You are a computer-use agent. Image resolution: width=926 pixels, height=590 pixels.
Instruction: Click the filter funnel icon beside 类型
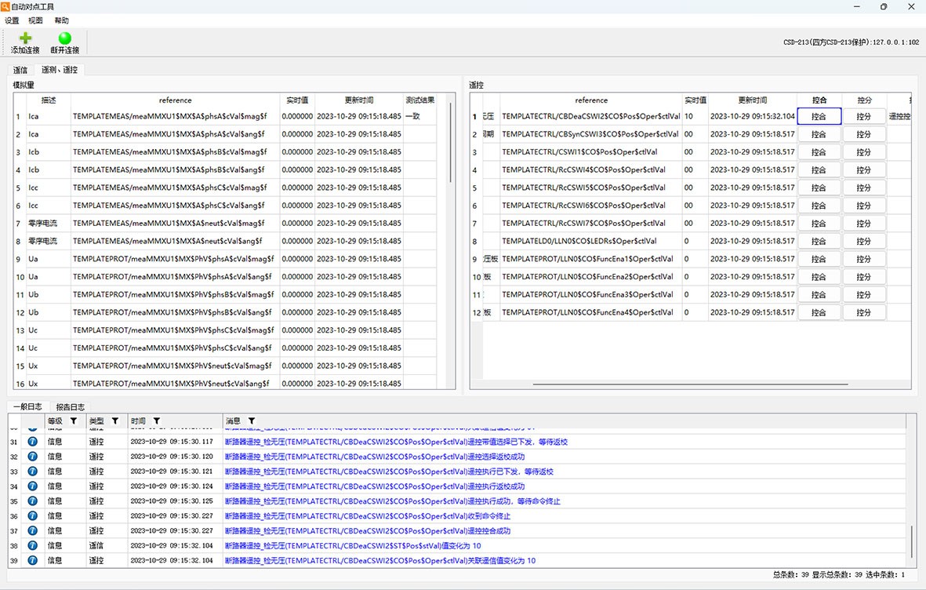[115, 421]
